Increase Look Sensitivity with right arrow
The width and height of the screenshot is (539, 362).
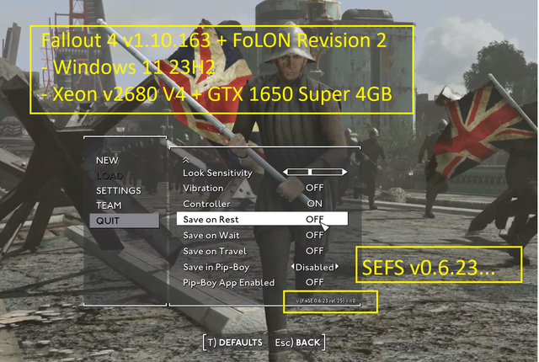point(344,172)
